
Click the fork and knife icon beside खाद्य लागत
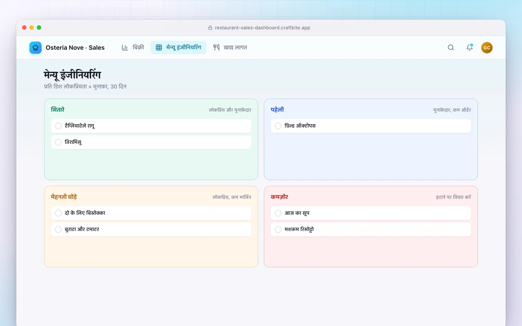point(216,48)
